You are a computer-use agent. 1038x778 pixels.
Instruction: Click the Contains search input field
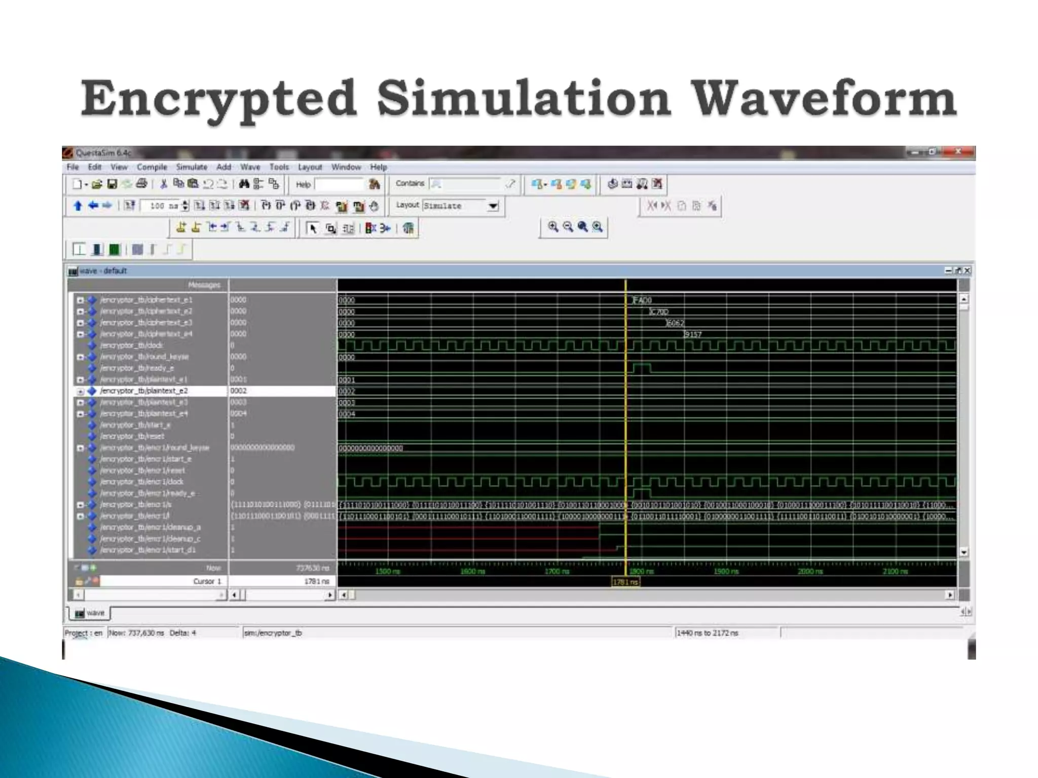click(x=465, y=184)
